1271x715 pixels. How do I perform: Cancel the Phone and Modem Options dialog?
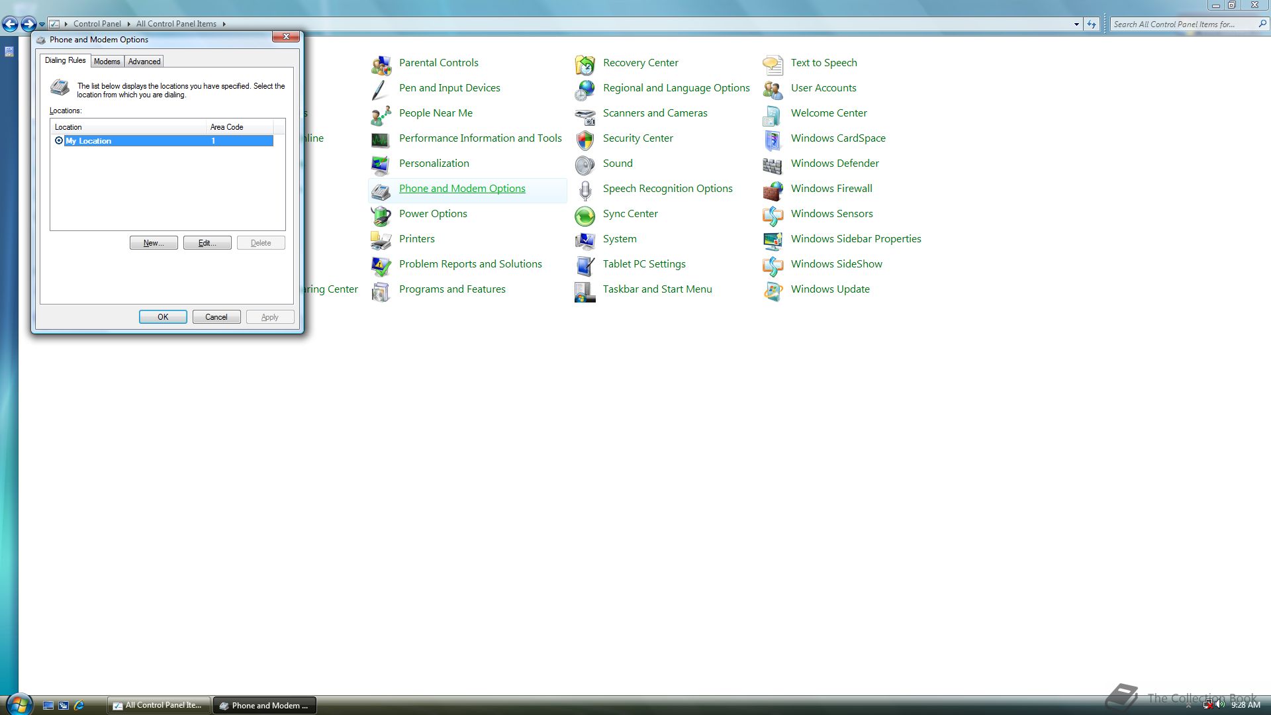tap(216, 317)
